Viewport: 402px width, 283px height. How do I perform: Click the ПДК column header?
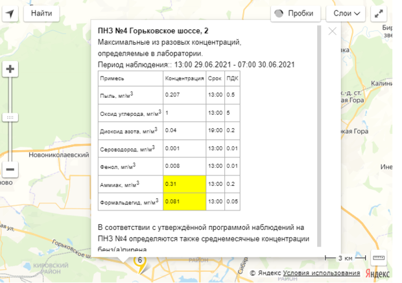pyautogui.click(x=231, y=78)
